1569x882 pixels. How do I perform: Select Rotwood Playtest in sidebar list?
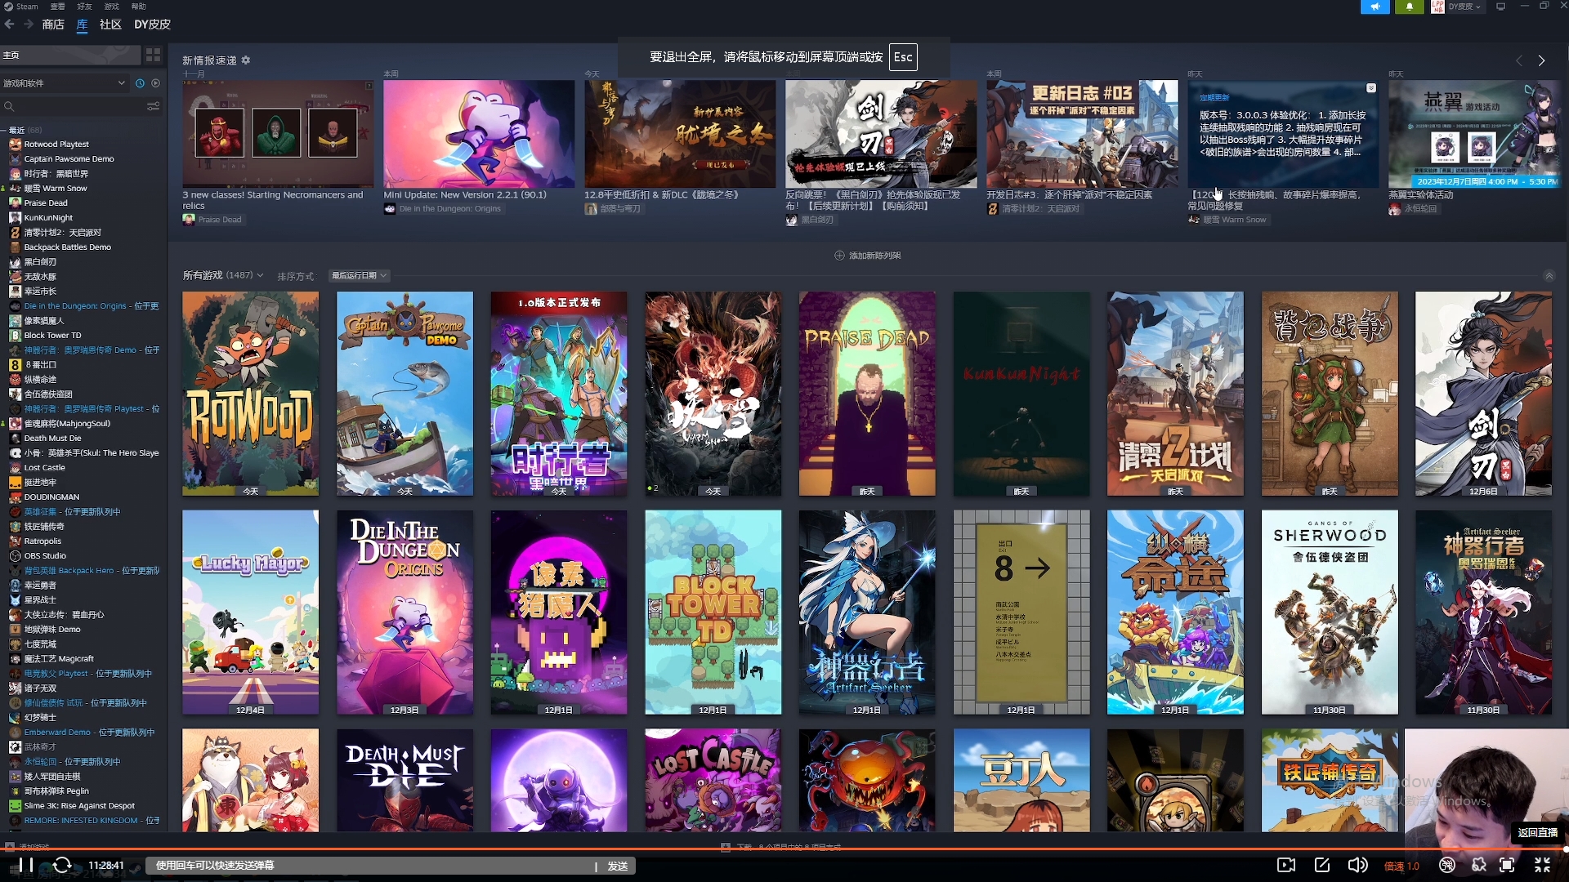point(56,144)
